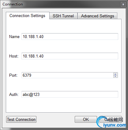Click the Auth: label
This screenshot has width=128, height=130.
coord(14,94)
